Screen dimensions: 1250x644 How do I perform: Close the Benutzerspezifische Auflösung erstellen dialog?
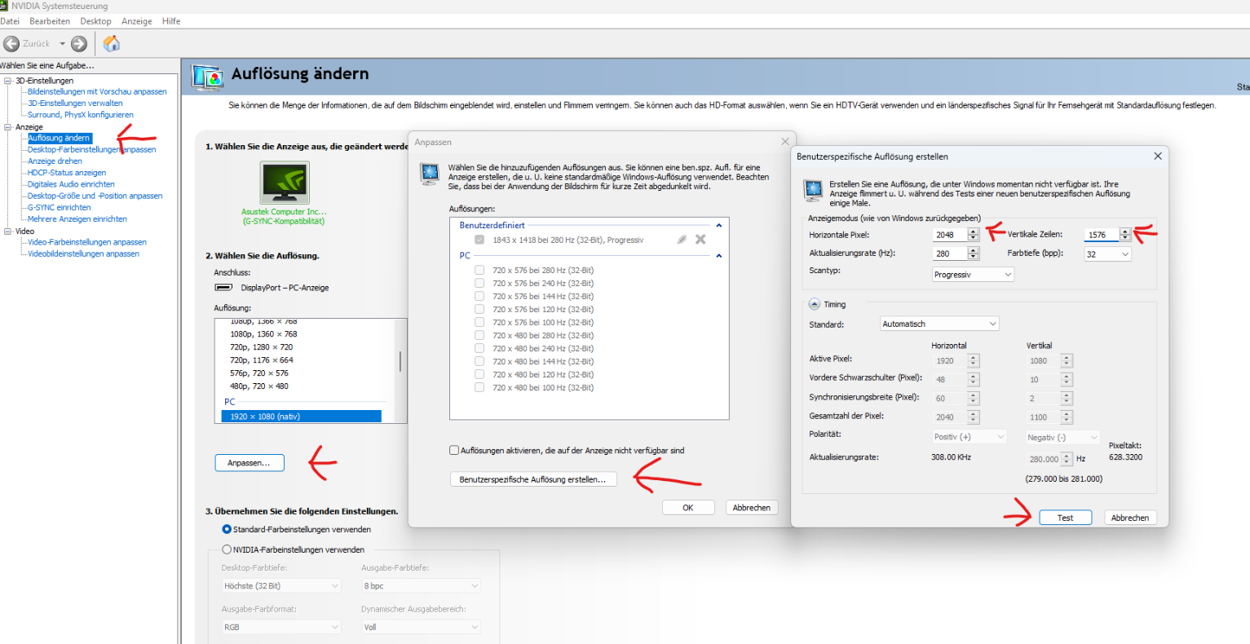coord(1157,157)
